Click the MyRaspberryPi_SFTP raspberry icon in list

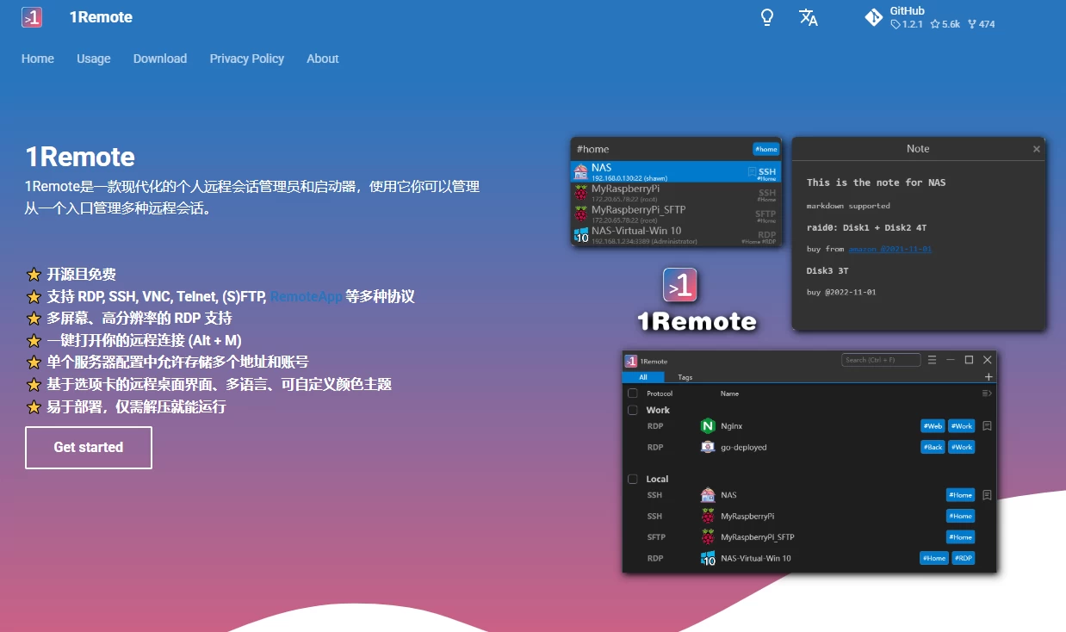pyautogui.click(x=708, y=537)
